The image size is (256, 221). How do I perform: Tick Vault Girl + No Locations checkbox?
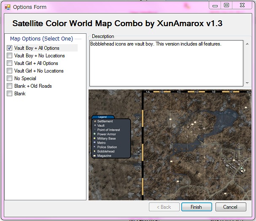point(9,71)
